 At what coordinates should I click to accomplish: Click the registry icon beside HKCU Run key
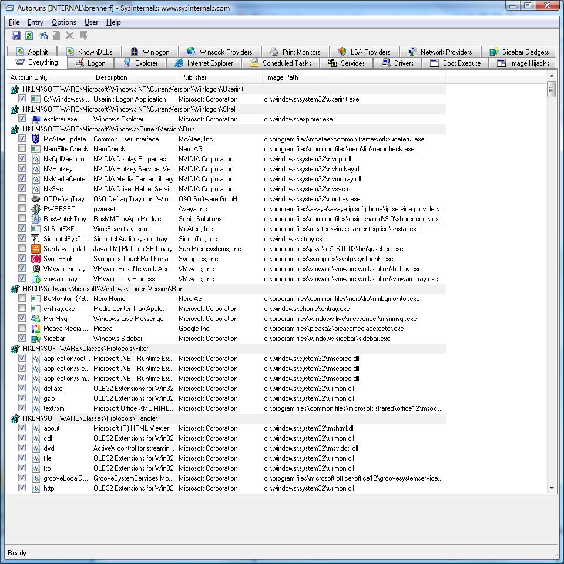(15, 289)
